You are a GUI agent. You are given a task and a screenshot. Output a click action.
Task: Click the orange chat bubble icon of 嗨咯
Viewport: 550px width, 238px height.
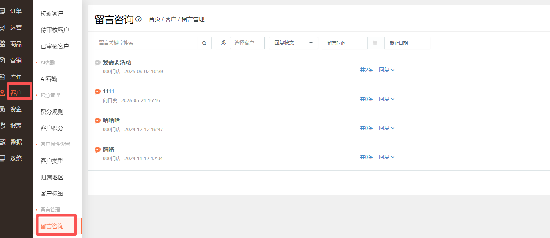click(x=97, y=150)
